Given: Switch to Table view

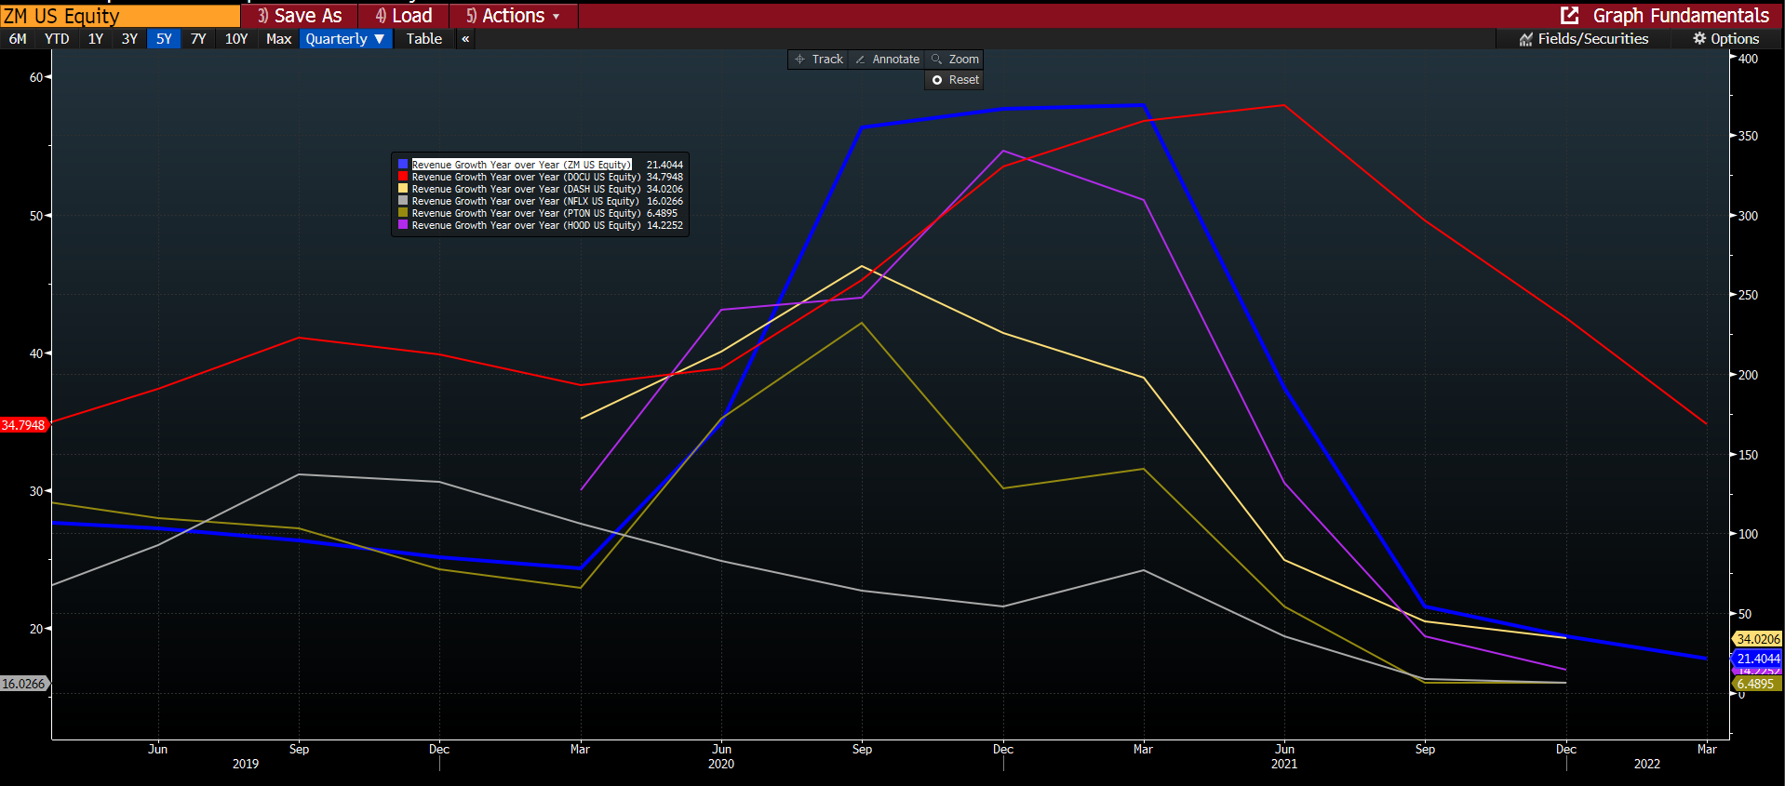Looking at the screenshot, I should point(424,39).
